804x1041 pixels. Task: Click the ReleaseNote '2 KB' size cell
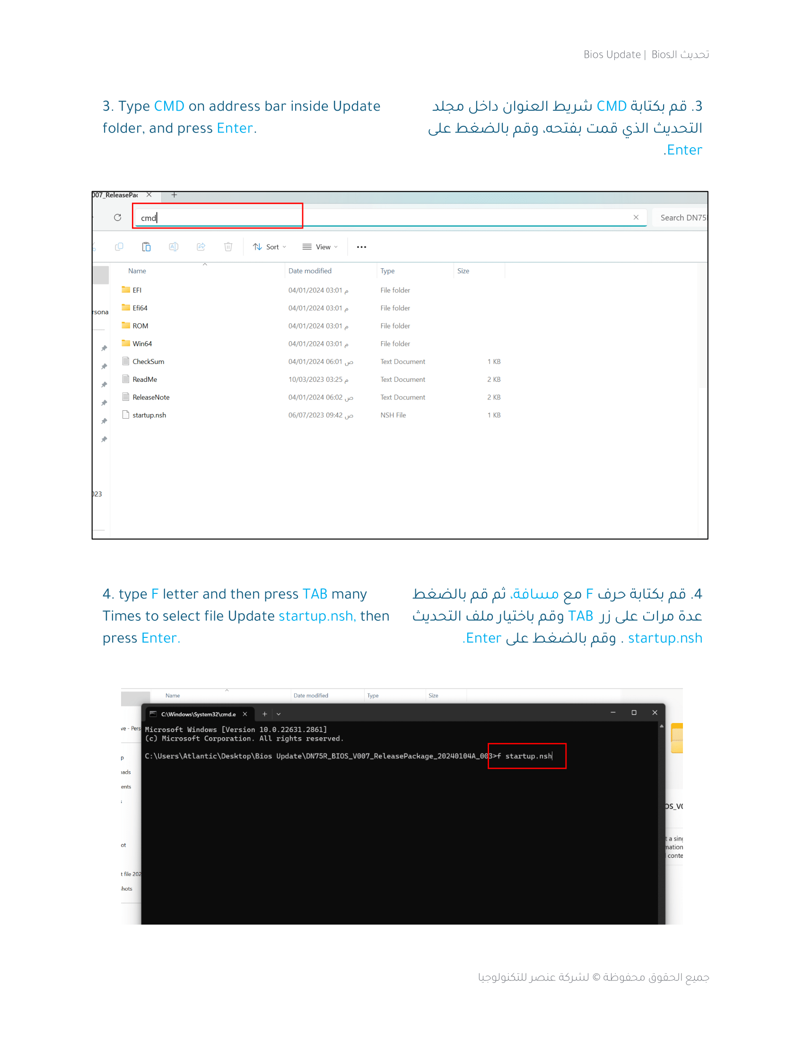point(494,397)
